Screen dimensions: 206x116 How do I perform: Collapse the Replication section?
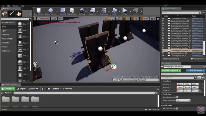162,105
